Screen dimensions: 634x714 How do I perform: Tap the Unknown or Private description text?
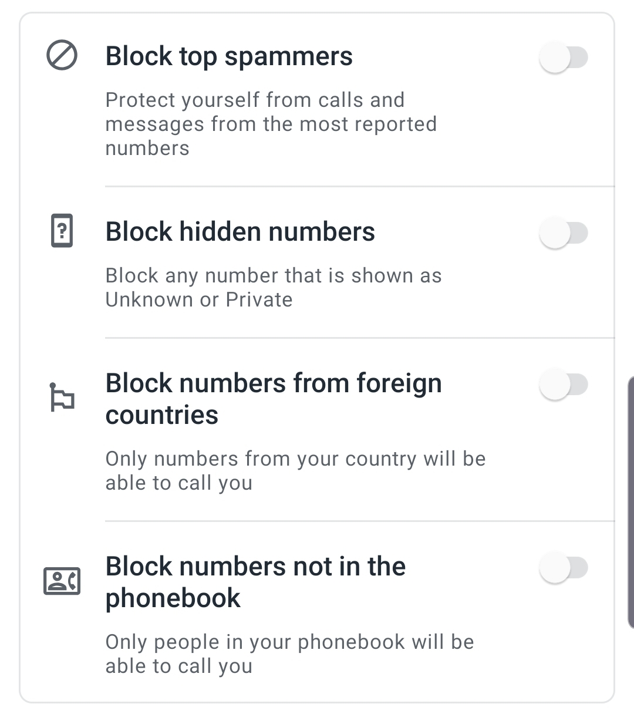[274, 287]
